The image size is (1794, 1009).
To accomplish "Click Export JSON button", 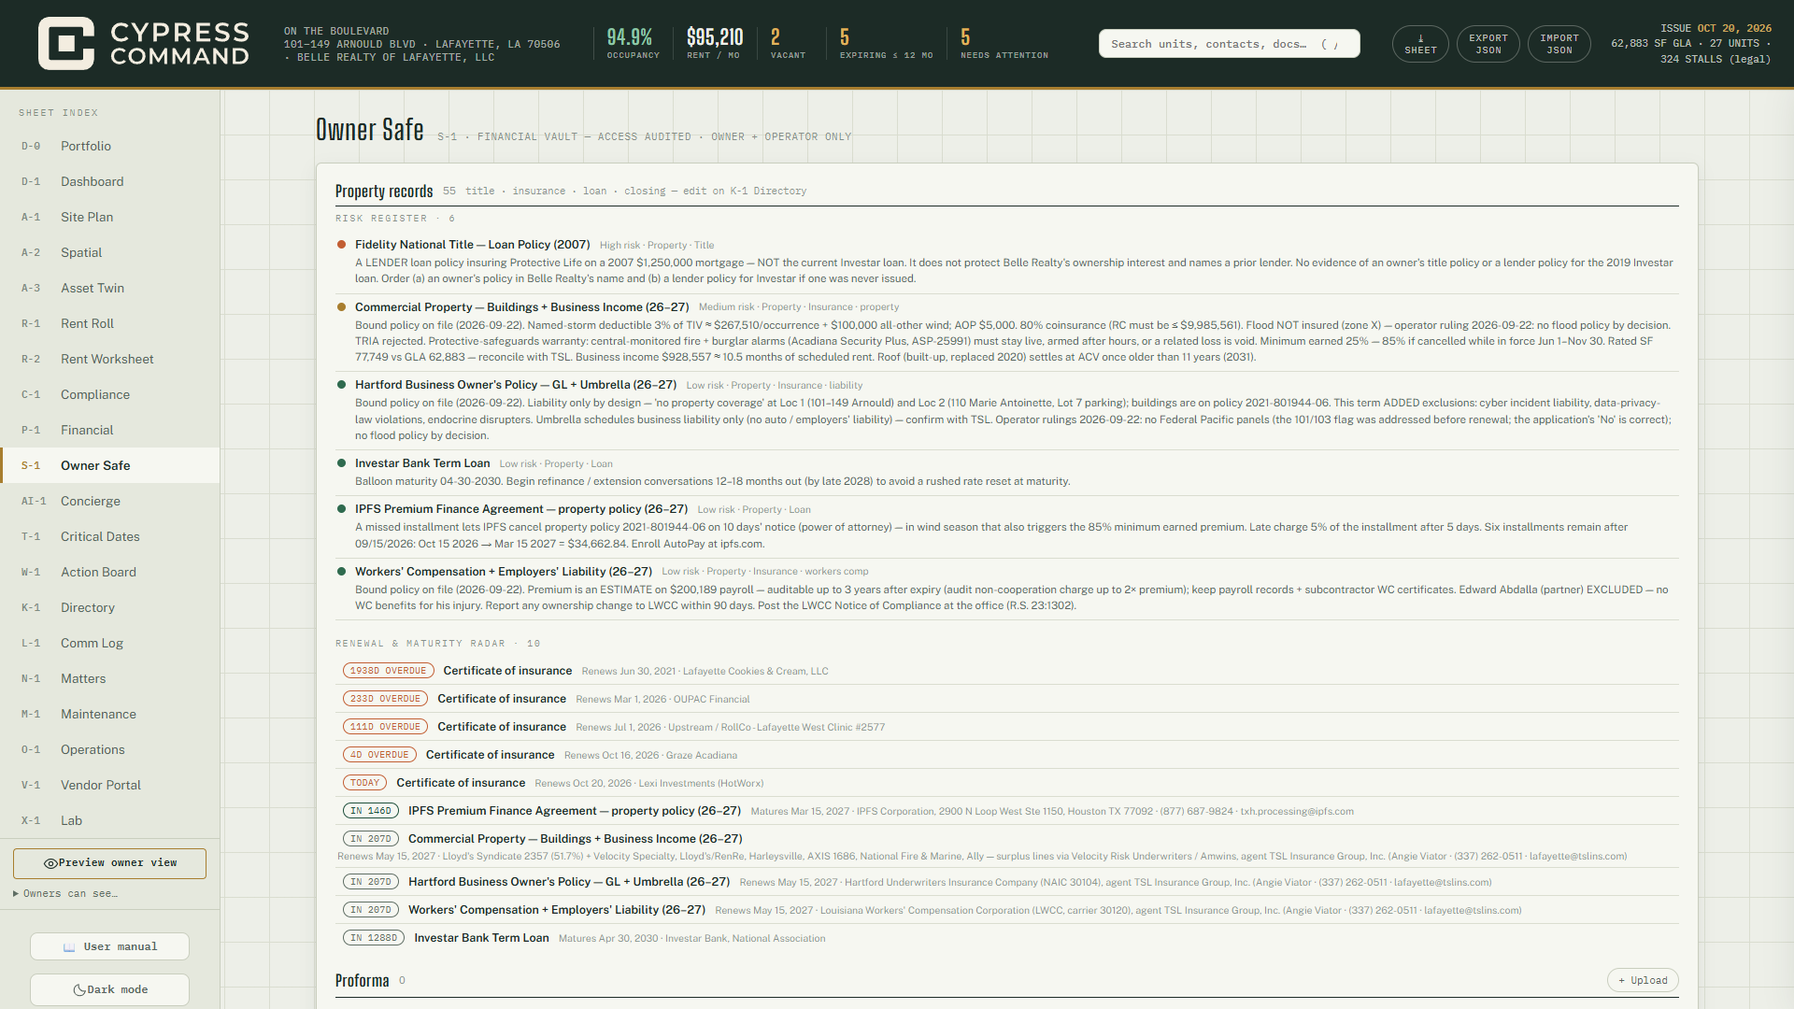I will [1488, 44].
